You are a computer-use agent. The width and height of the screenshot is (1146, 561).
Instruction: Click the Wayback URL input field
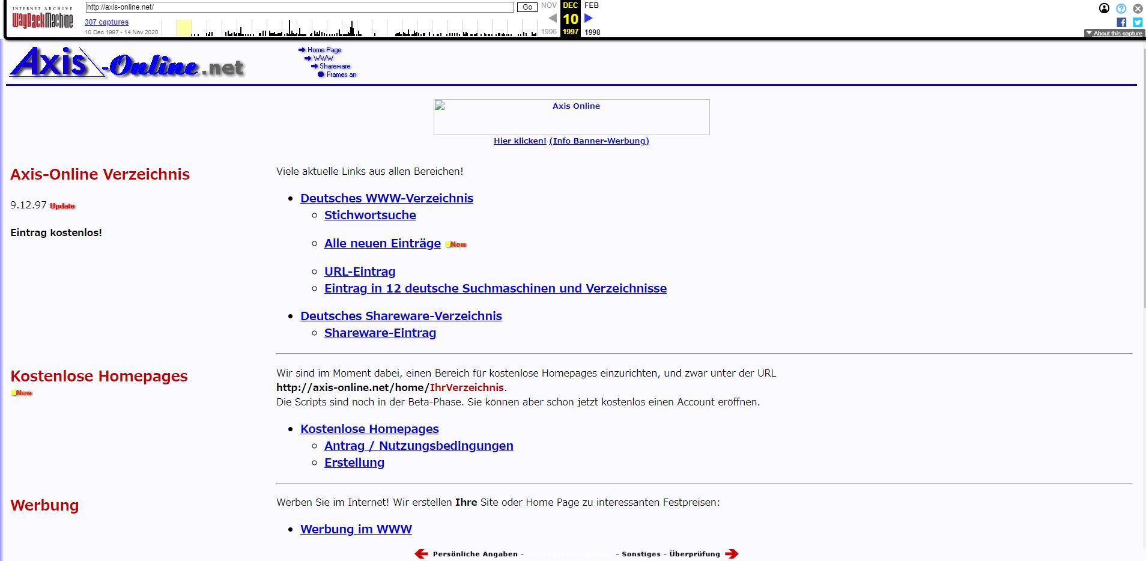click(x=299, y=7)
